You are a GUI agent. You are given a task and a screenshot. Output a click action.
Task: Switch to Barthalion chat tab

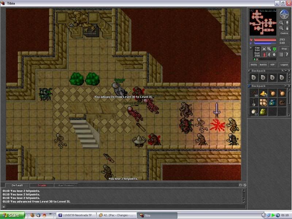click(66, 185)
